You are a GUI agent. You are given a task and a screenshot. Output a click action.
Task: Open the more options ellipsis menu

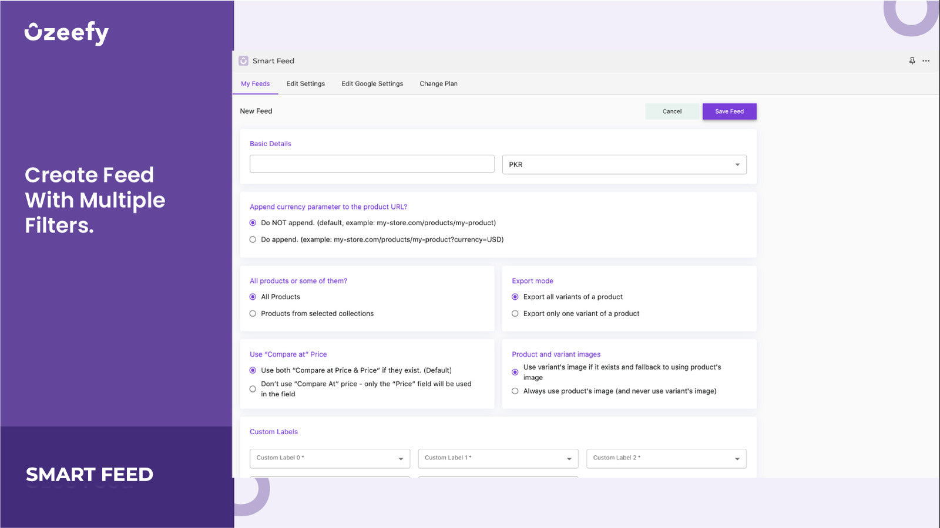tap(926, 60)
